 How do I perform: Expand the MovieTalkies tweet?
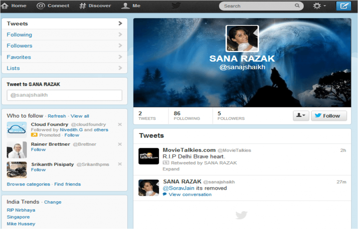[x=171, y=169]
